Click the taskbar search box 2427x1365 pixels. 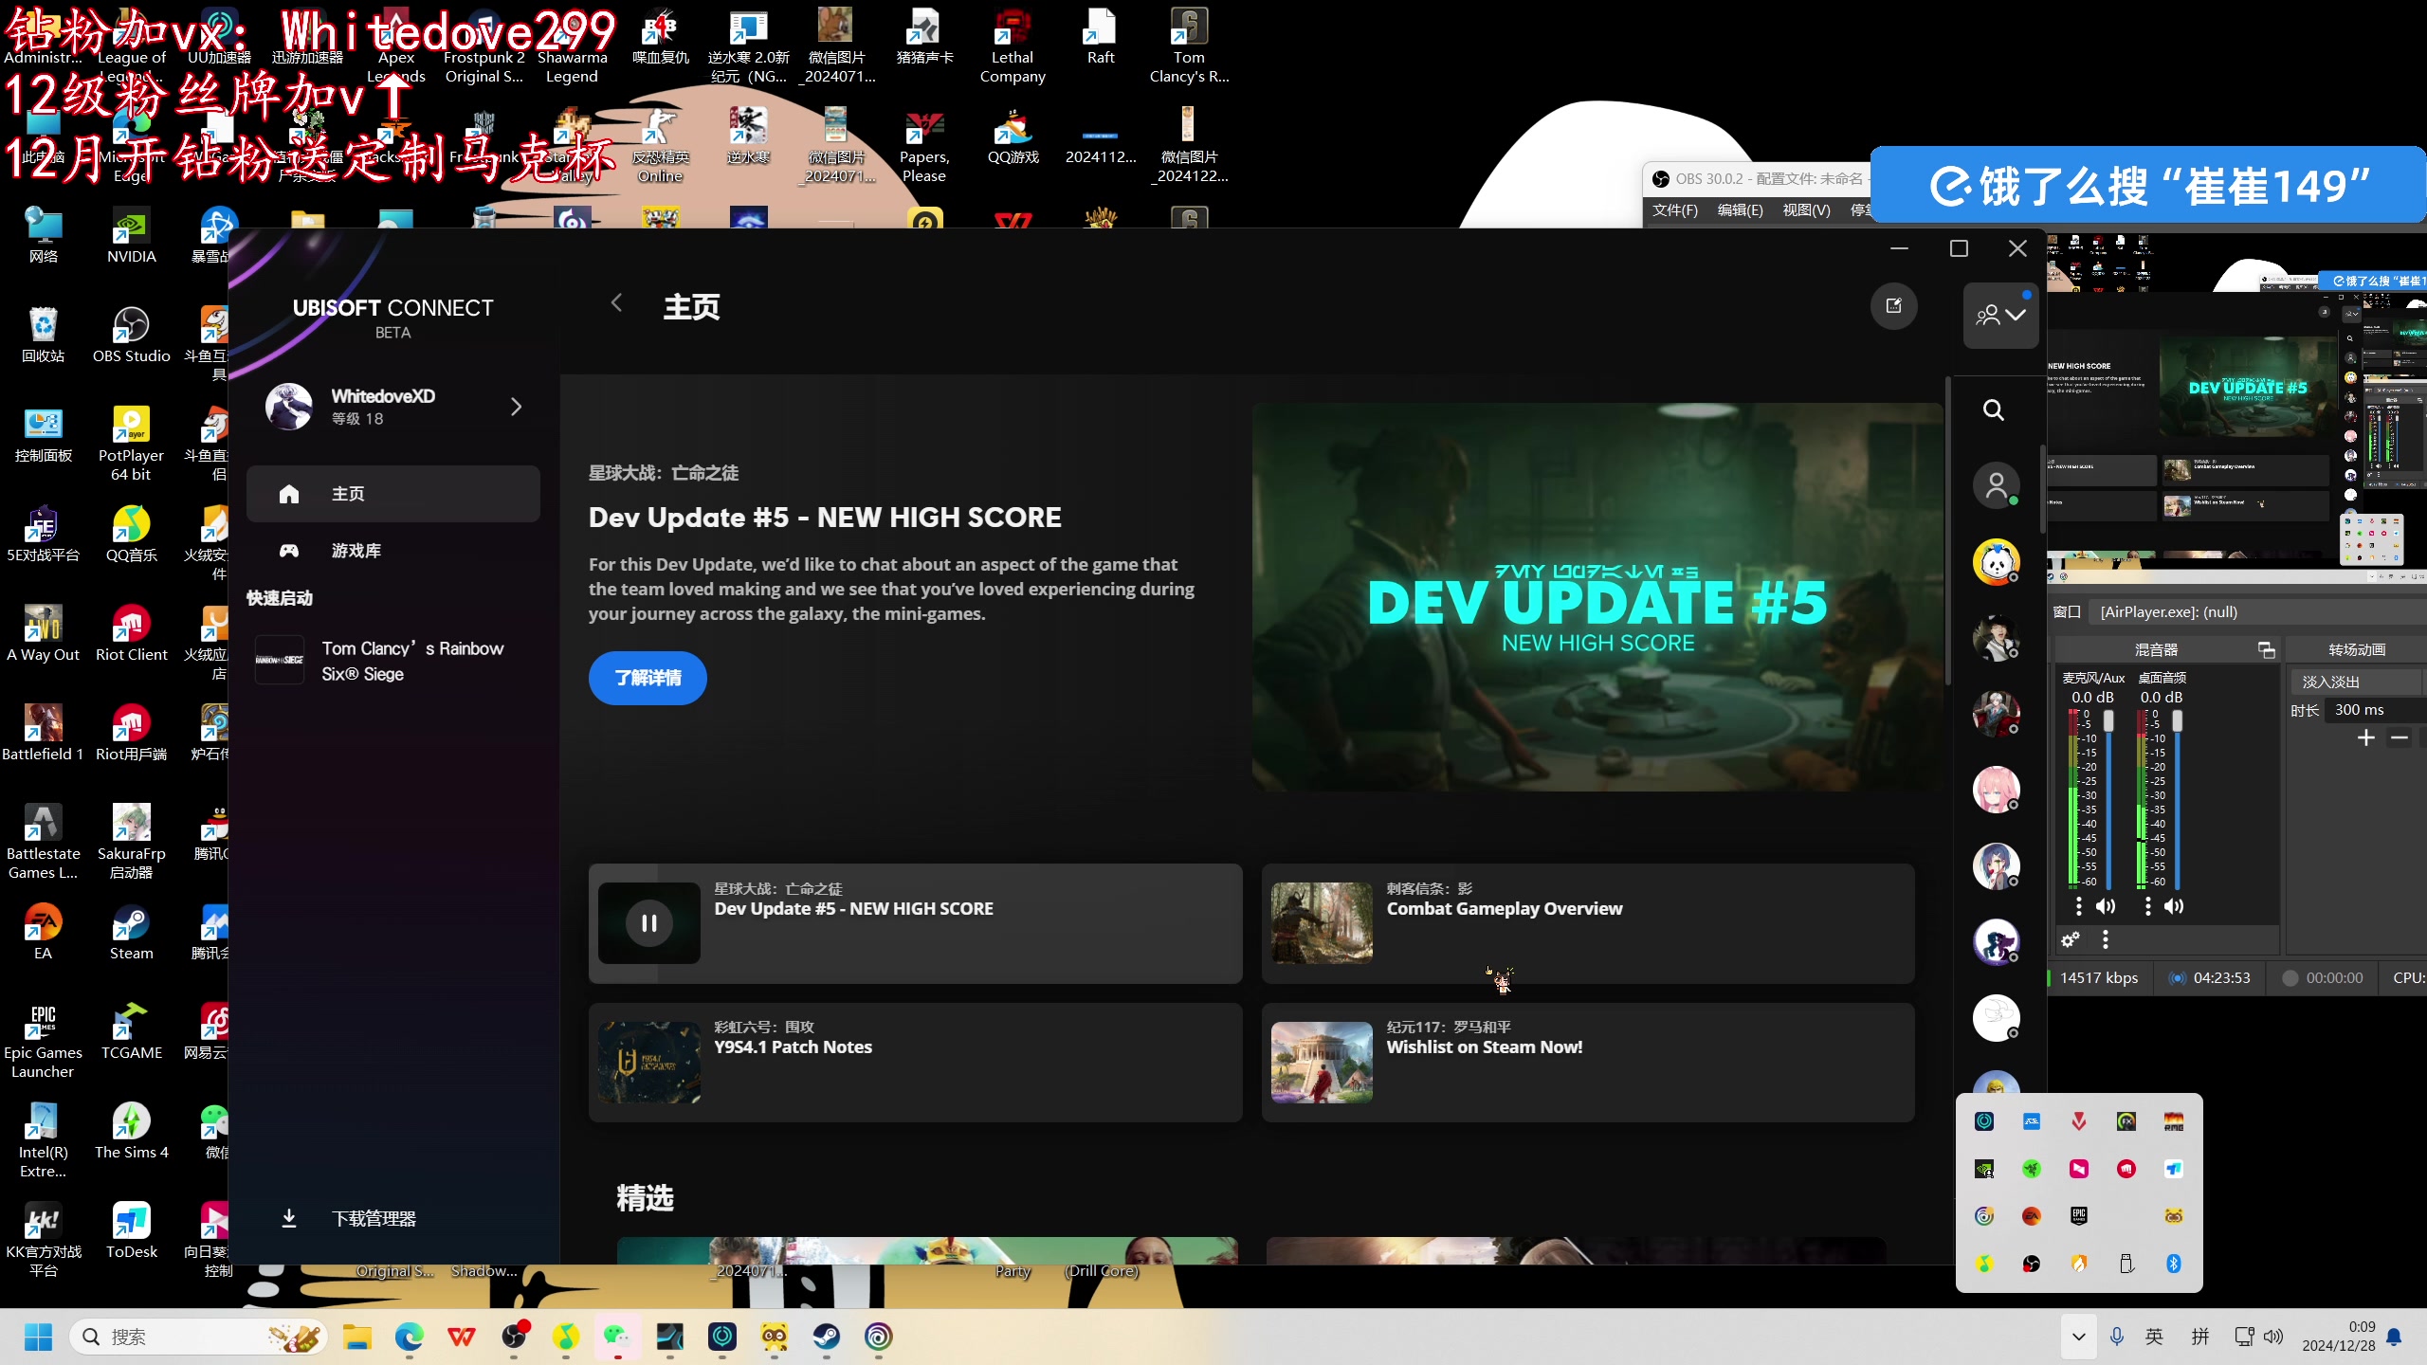(x=199, y=1337)
